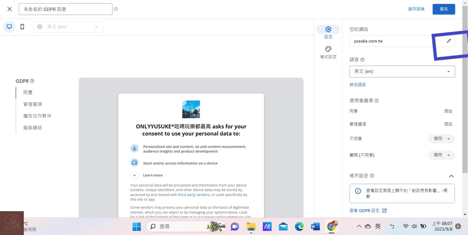Screen dimensions: 468x235
Task: Open the 樣式設定 palette tab
Action: click(328, 52)
